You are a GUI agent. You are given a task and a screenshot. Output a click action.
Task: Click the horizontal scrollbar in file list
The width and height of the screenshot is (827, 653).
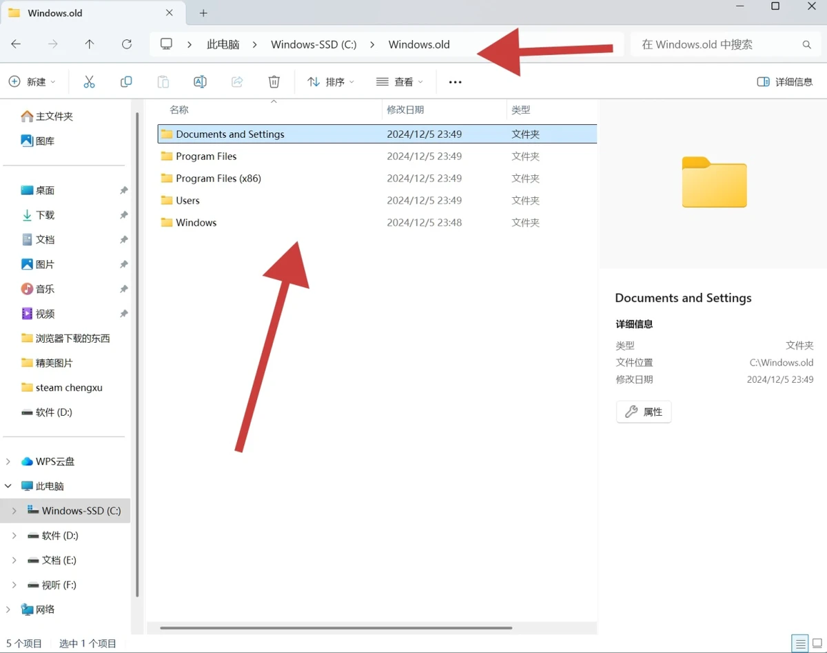pyautogui.click(x=336, y=627)
